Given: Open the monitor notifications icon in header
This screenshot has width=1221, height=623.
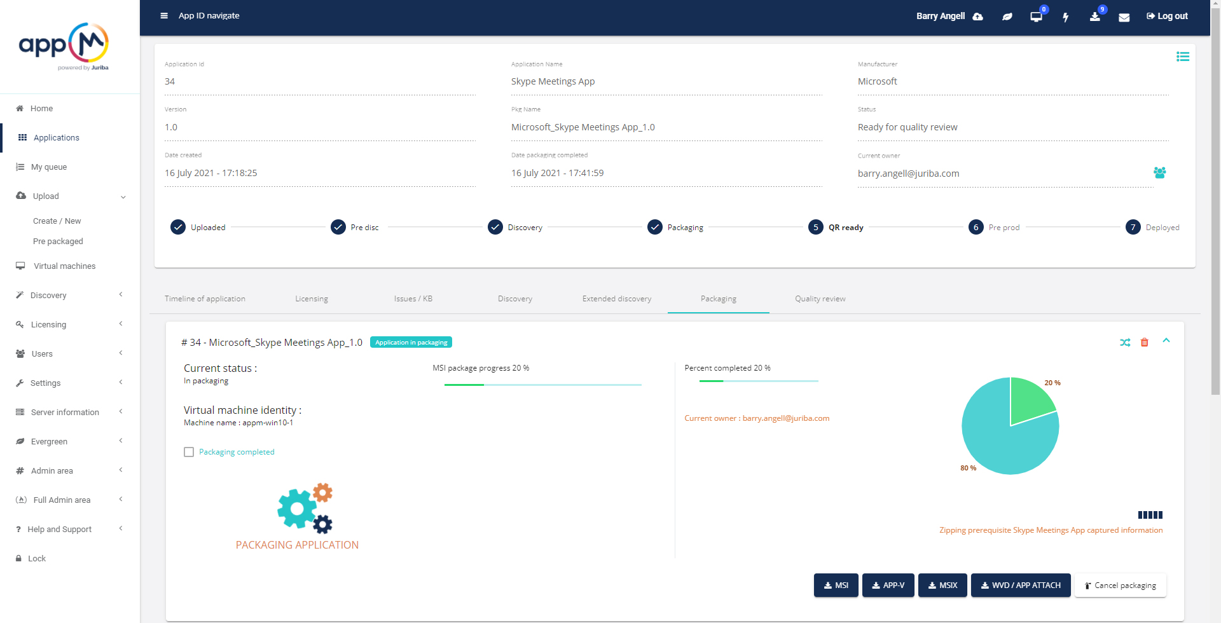Looking at the screenshot, I should (1036, 17).
